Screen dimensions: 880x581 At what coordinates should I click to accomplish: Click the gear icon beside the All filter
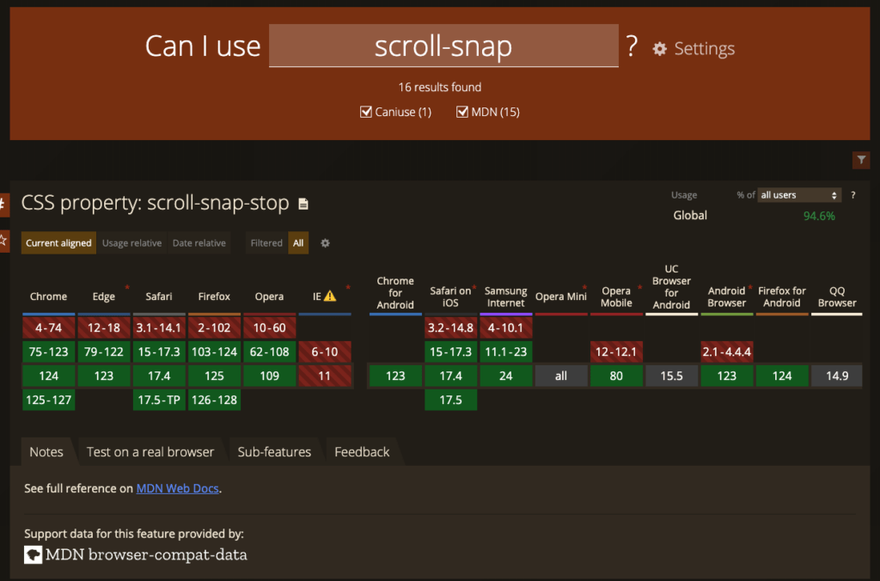[325, 243]
